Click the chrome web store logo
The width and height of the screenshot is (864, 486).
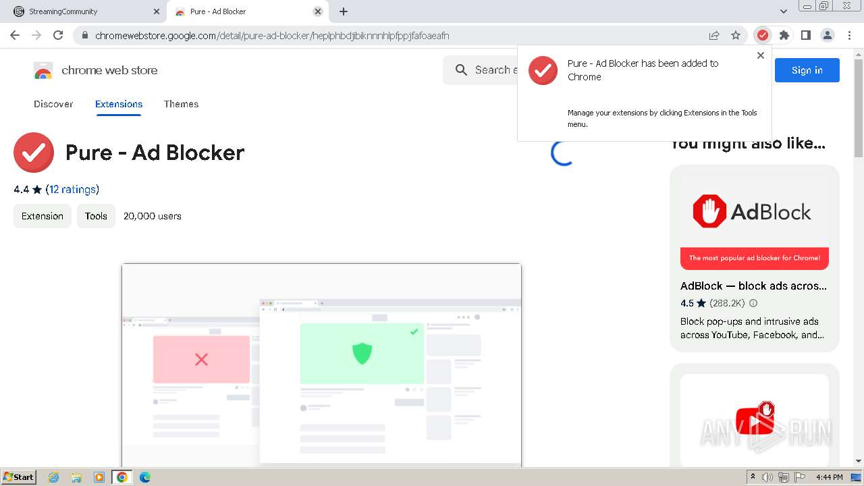tap(95, 70)
